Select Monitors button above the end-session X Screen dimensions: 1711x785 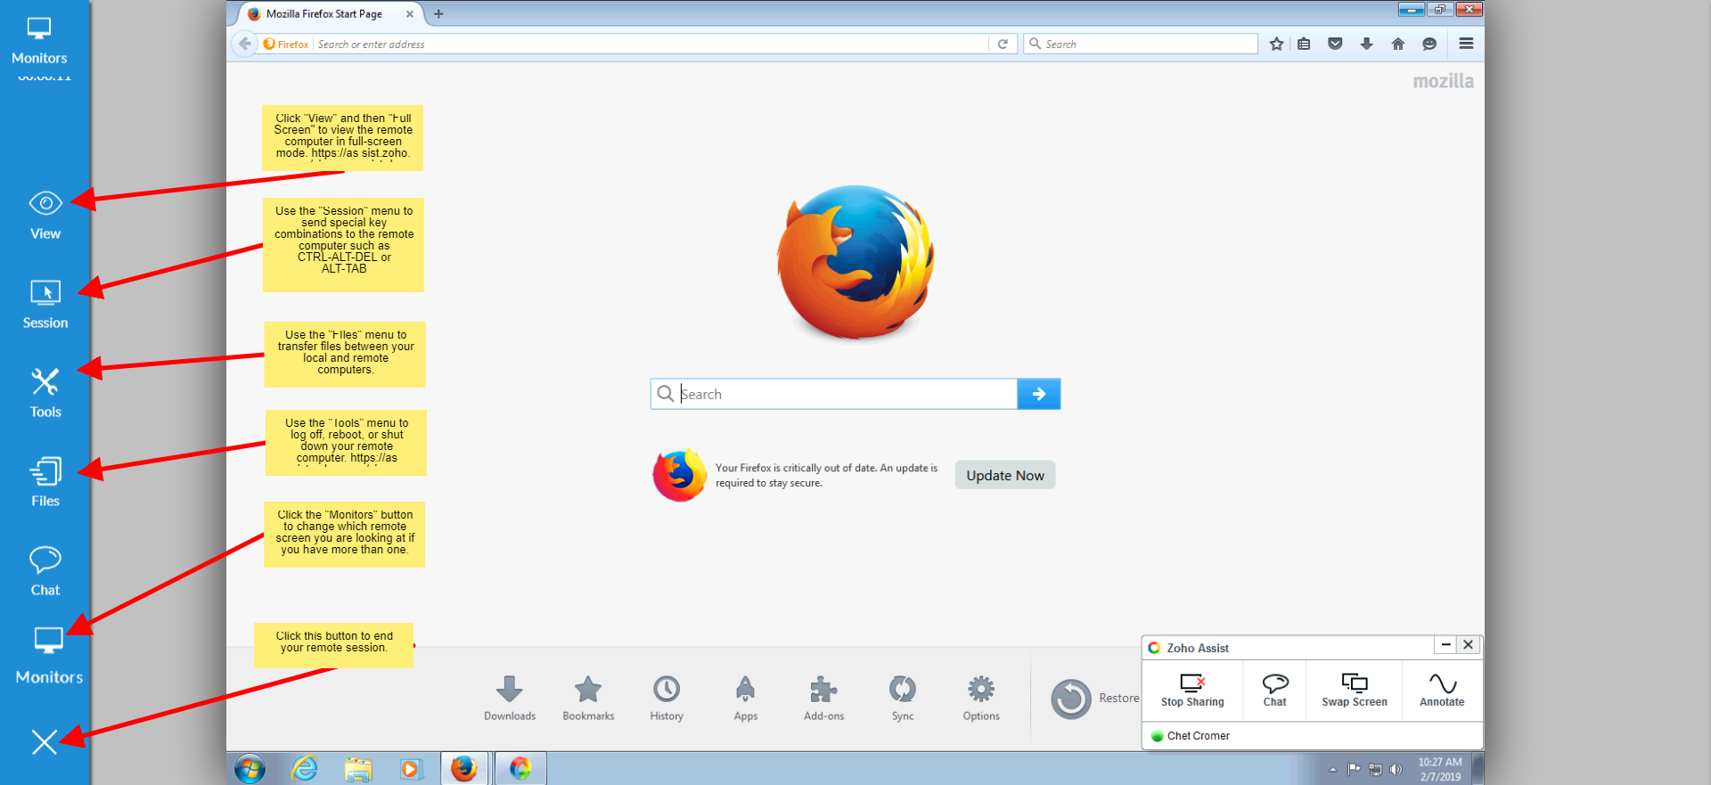tap(49, 658)
